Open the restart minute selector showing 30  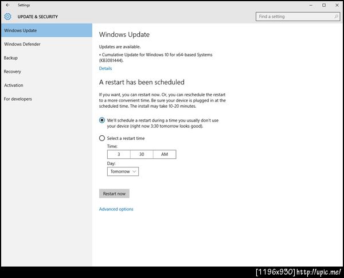coord(142,154)
